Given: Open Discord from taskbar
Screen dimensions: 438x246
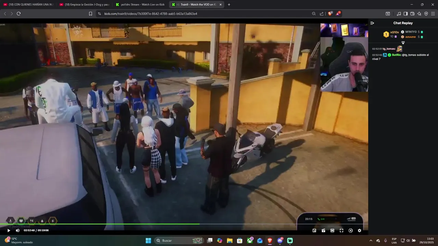Looking at the screenshot, I should click(280, 241).
